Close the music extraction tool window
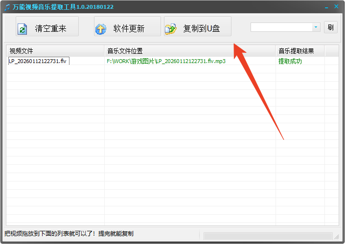Viewport: 345px width, 244px height. 337,7
